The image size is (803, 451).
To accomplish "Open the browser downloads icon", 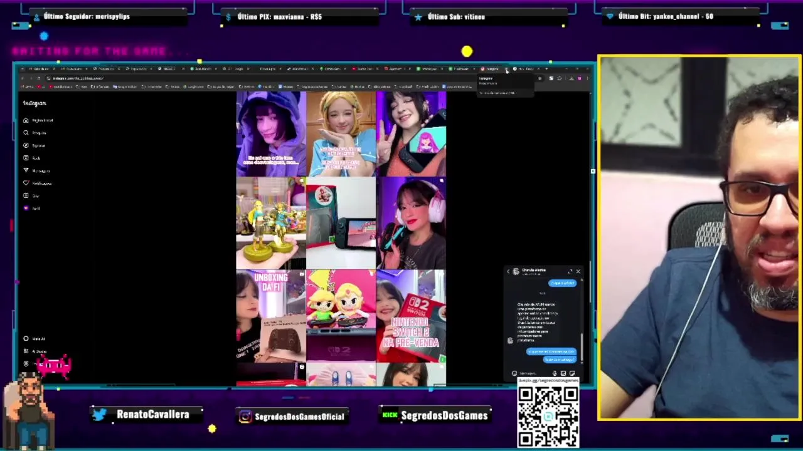I will 571,78.
